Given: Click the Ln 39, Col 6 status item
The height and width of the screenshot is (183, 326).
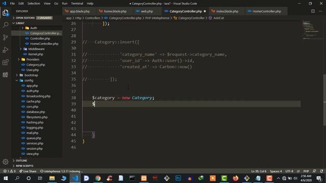Looking at the screenshot, I should tap(259, 171).
